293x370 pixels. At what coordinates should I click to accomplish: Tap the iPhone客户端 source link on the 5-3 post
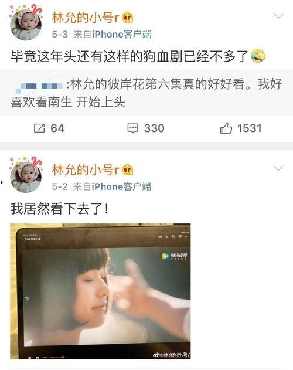[121, 35]
